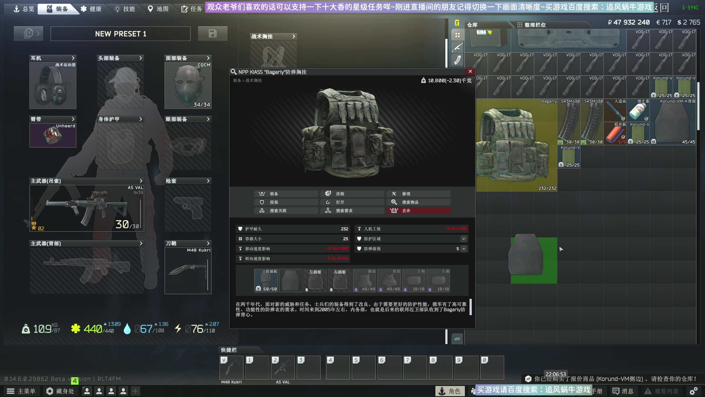Switch to the 地图 map tab
This screenshot has height=397, width=705.
pyautogui.click(x=159, y=9)
